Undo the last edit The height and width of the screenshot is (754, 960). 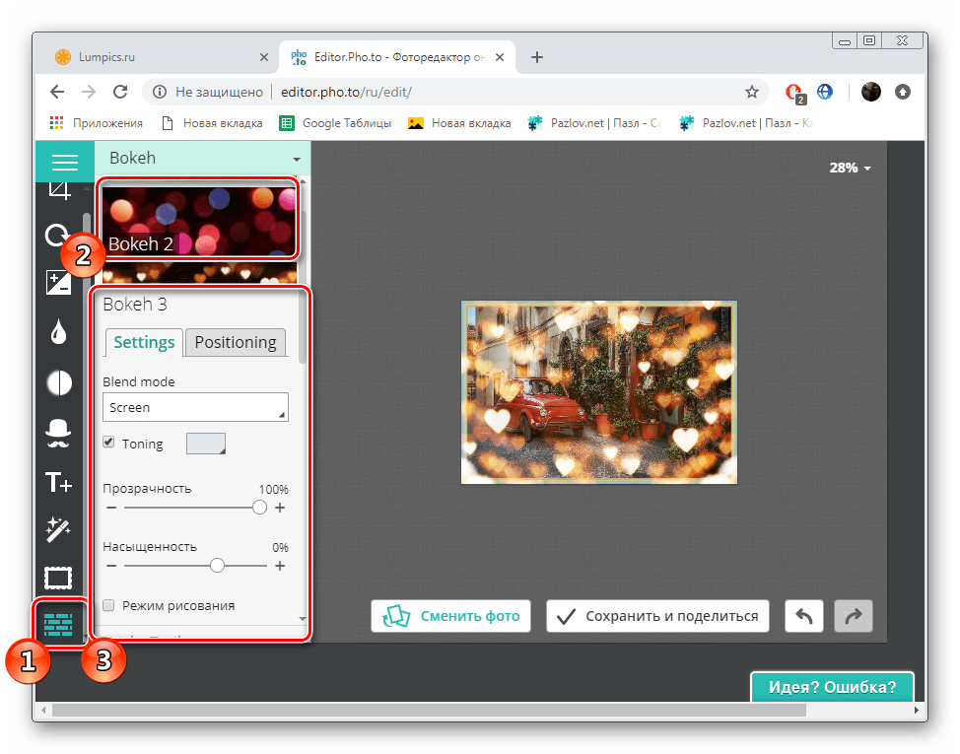tap(804, 616)
